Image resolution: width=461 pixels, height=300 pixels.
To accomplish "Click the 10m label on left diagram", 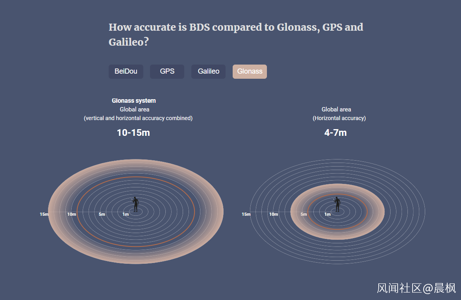I will 72,214.
